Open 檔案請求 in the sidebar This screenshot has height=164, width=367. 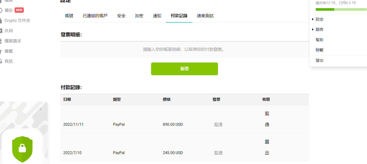[13, 41]
